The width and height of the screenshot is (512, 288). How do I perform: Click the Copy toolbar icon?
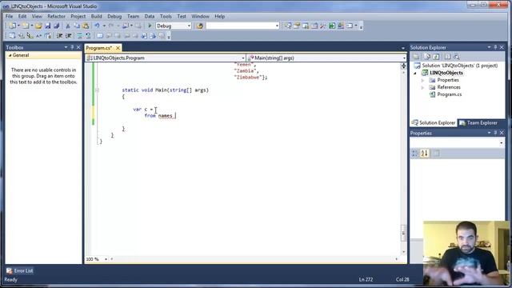pos(77,26)
